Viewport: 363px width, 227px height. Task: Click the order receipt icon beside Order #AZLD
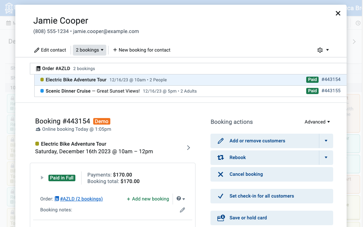coord(38,68)
